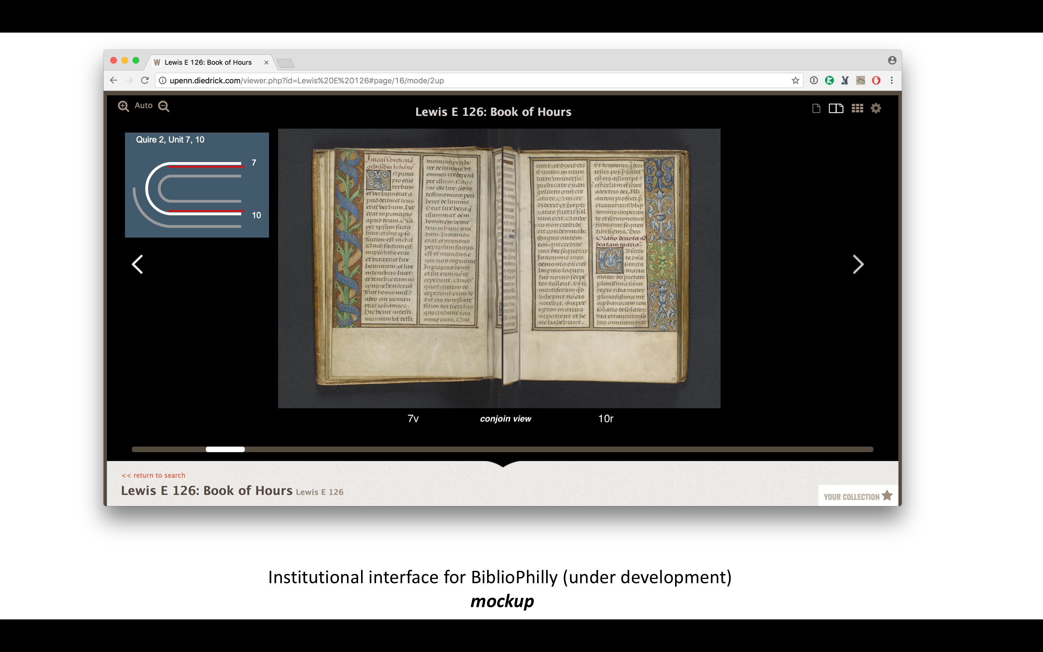Image resolution: width=1043 pixels, height=652 pixels.
Task: Click leaf number 10 in diagram
Action: pyautogui.click(x=256, y=215)
